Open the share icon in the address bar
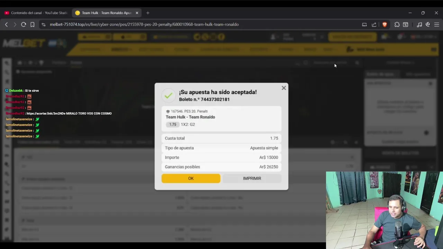This screenshot has width=443, height=249. (374, 25)
